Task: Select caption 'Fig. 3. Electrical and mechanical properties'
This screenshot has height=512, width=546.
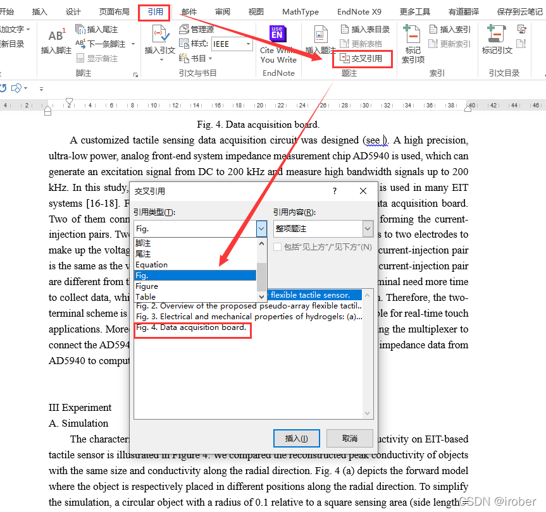Action: point(249,317)
